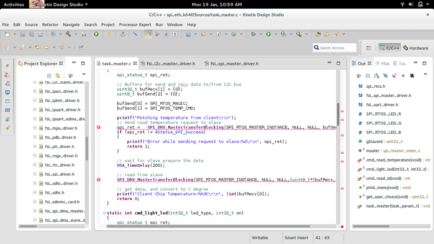The image size is (434, 244).
Task: Click the Save All toolbar icon
Action: point(32,34)
